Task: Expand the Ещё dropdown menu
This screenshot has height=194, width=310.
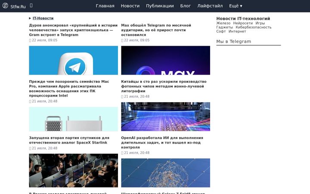Action: [236, 6]
